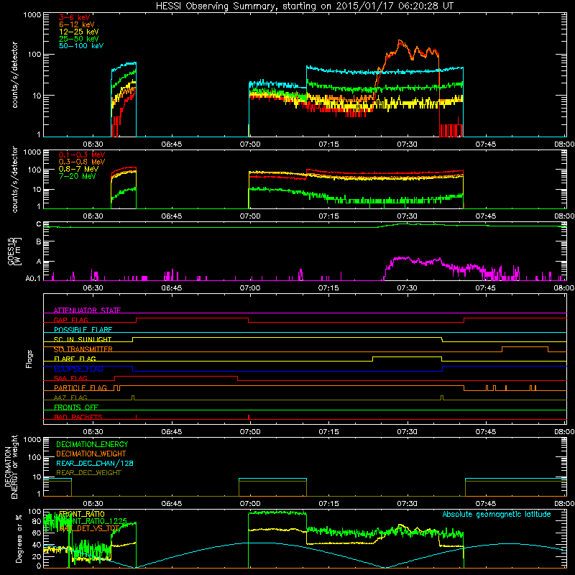Select the 6-12 keV legend label
575x575 pixels.
[77, 24]
